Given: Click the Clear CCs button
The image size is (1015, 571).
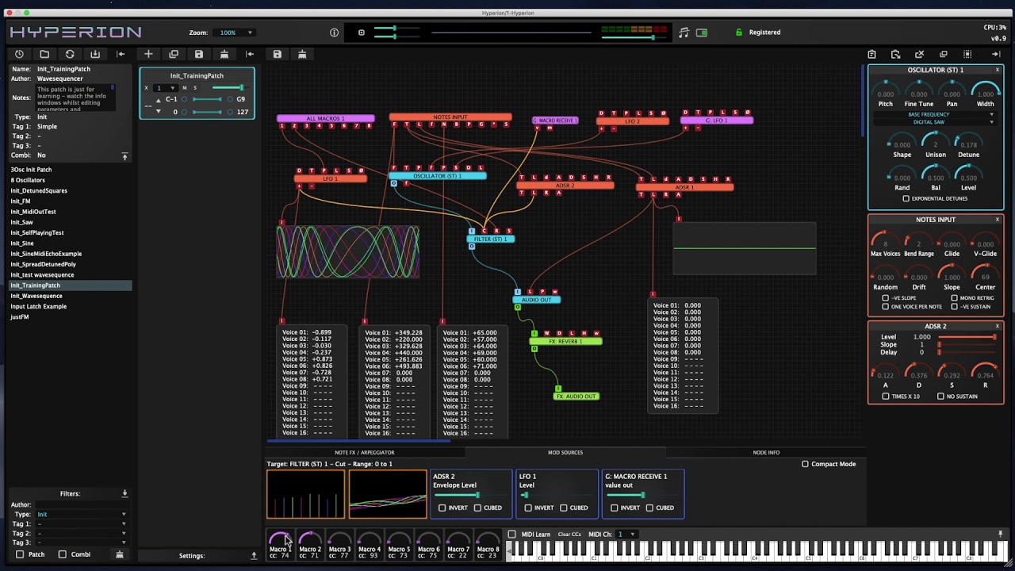Looking at the screenshot, I should coord(569,535).
